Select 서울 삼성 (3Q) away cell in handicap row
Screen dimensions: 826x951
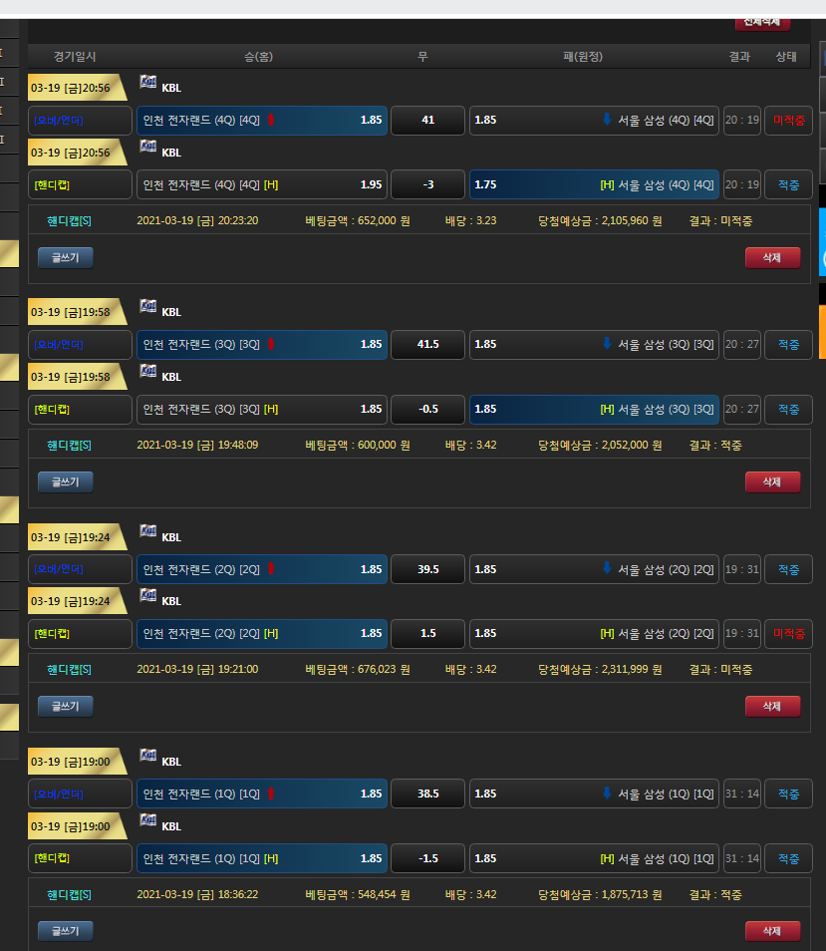(594, 409)
